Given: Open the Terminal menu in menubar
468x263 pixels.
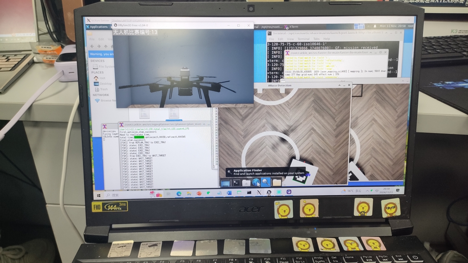Looking at the screenshot, I should [303, 39].
